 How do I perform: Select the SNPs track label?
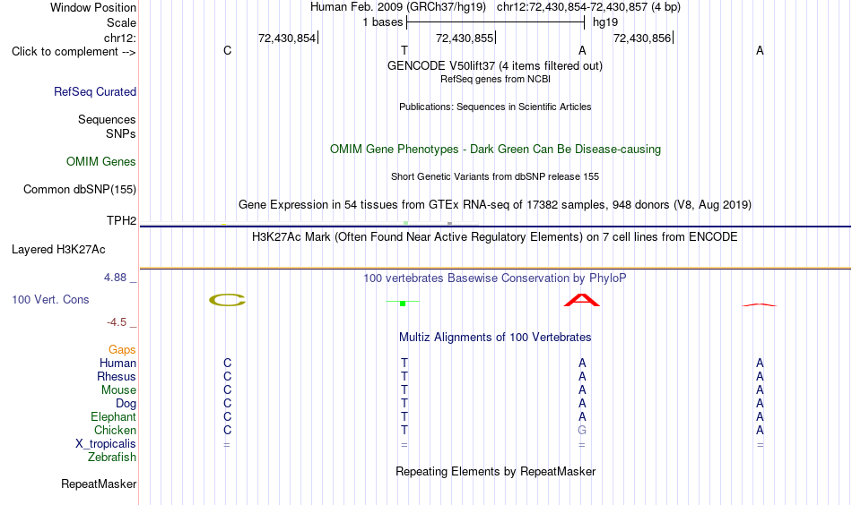pyautogui.click(x=121, y=133)
